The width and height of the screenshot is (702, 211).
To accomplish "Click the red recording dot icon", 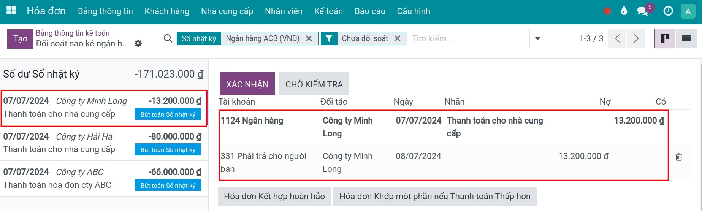I will [x=607, y=11].
